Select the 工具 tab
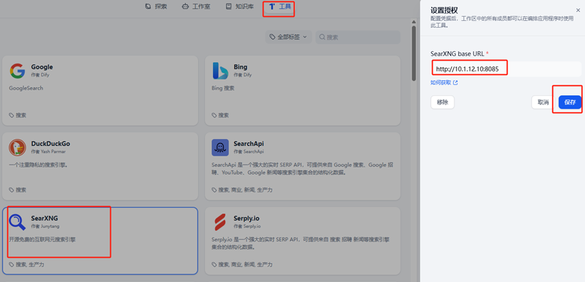 (x=279, y=6)
